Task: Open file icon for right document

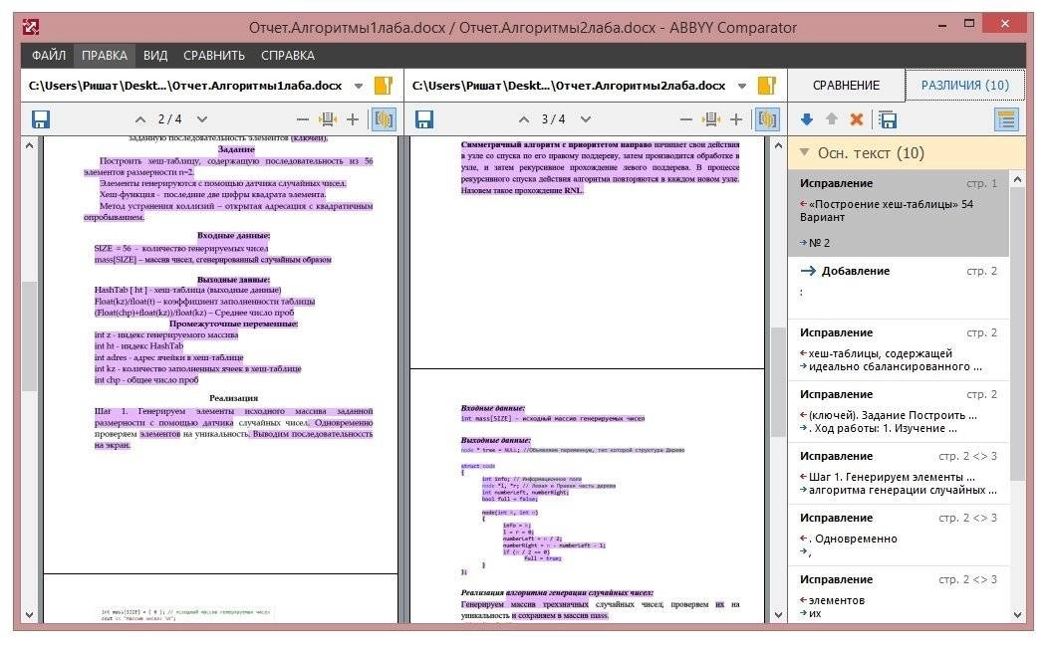Action: pos(766,85)
